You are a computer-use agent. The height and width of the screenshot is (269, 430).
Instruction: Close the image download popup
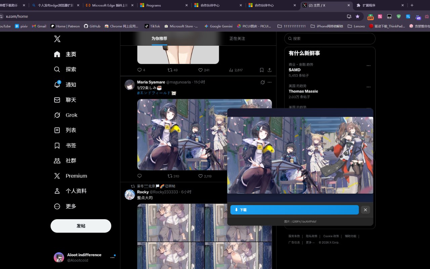[x=365, y=210]
